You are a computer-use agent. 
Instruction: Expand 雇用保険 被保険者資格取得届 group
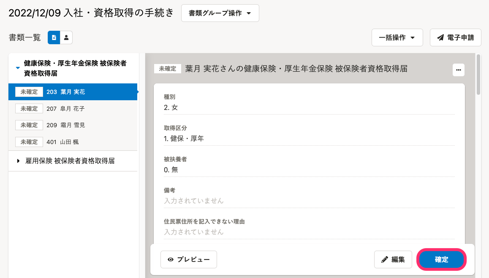(x=19, y=161)
